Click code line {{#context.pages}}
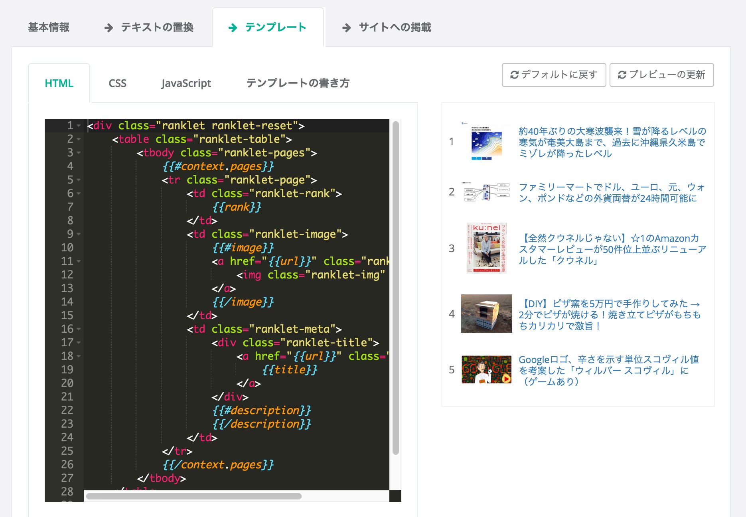 pos(218,166)
